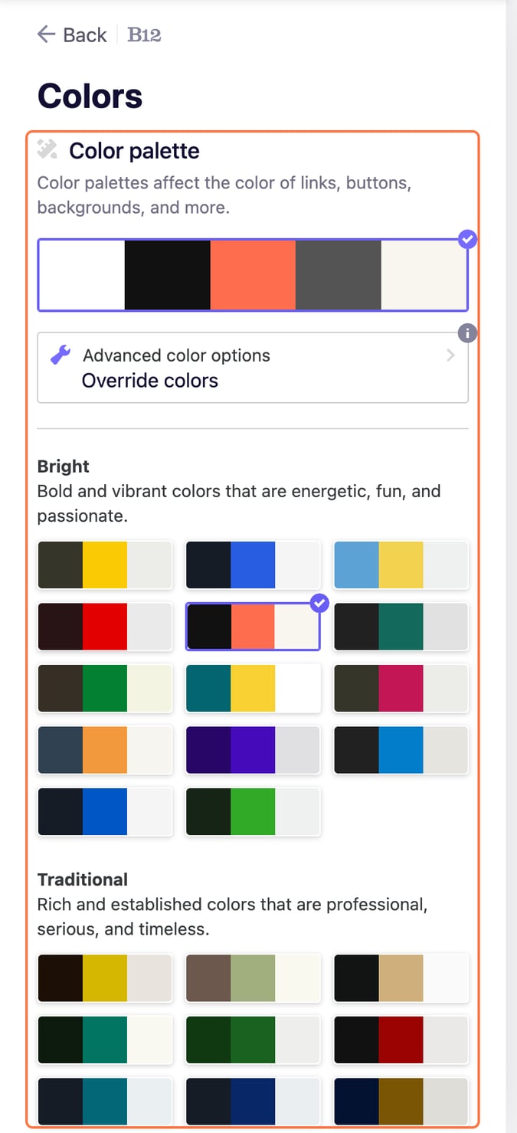The width and height of the screenshot is (517, 1133).
Task: Select the crimson pink Bright palette
Action: coord(401,687)
